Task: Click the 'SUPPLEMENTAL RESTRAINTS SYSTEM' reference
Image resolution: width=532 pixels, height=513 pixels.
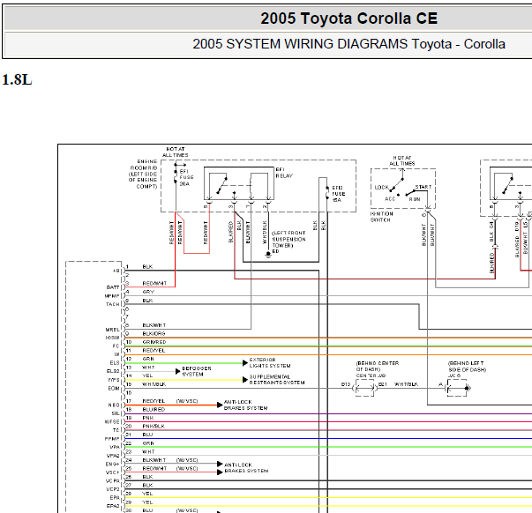Action: pos(277,379)
